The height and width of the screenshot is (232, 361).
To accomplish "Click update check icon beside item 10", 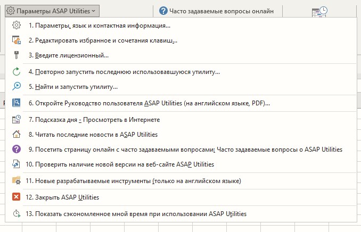I will click(x=17, y=164).
